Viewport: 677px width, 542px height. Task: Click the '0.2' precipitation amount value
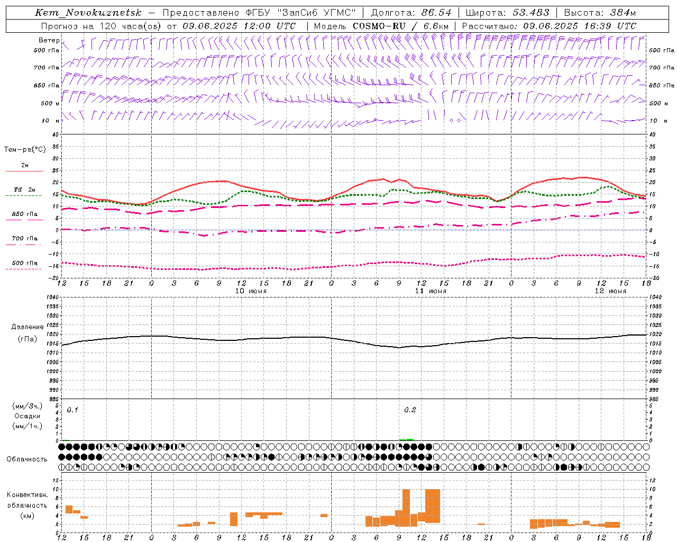(410, 410)
